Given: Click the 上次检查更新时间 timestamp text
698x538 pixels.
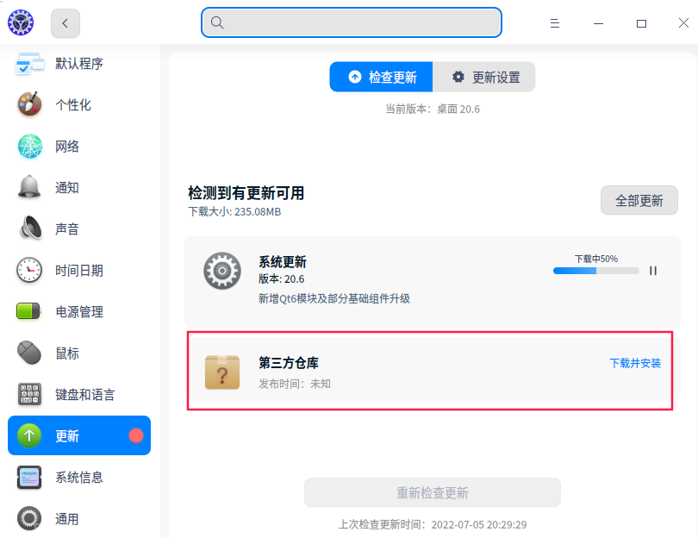Looking at the screenshot, I should [433, 525].
